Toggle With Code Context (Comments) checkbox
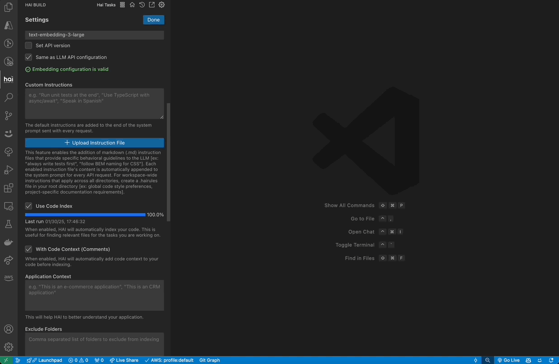The width and height of the screenshot is (559, 364). pyautogui.click(x=28, y=249)
